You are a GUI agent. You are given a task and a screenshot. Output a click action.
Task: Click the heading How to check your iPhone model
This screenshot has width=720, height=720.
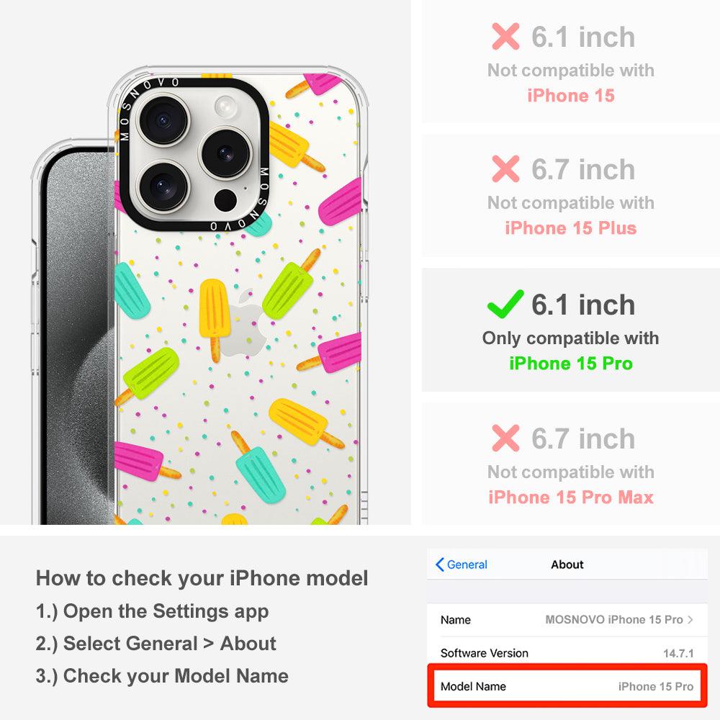click(202, 578)
